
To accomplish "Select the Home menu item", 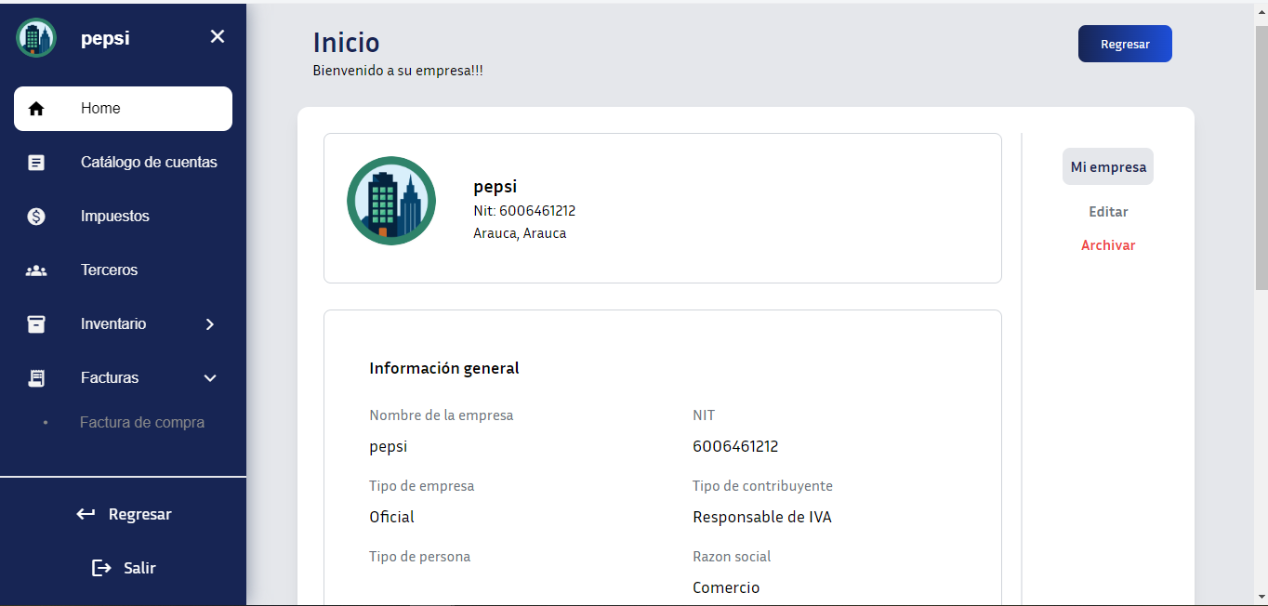I will pyautogui.click(x=100, y=108).
